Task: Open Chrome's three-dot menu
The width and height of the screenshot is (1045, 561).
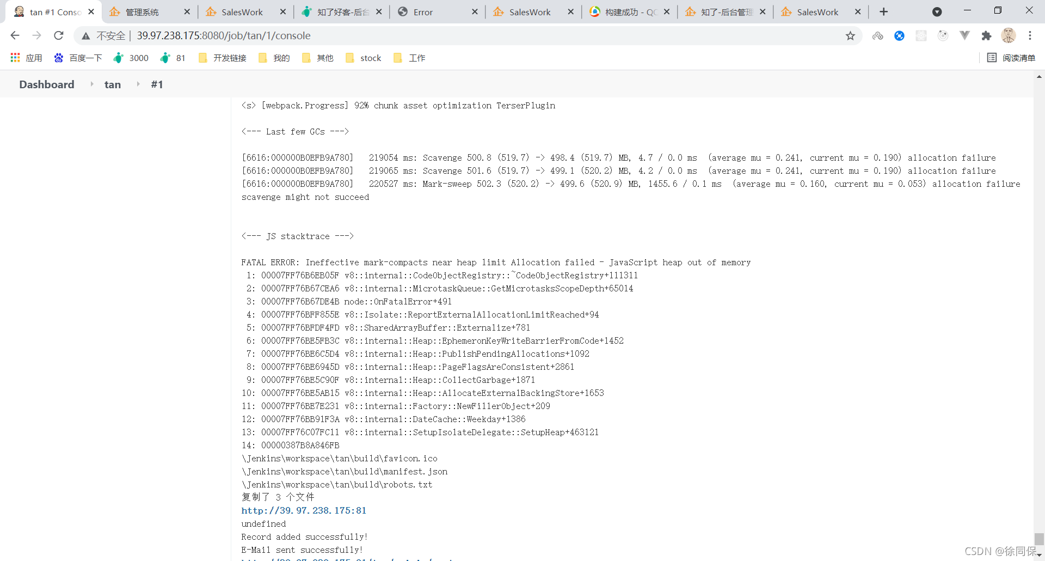Action: click(x=1030, y=35)
